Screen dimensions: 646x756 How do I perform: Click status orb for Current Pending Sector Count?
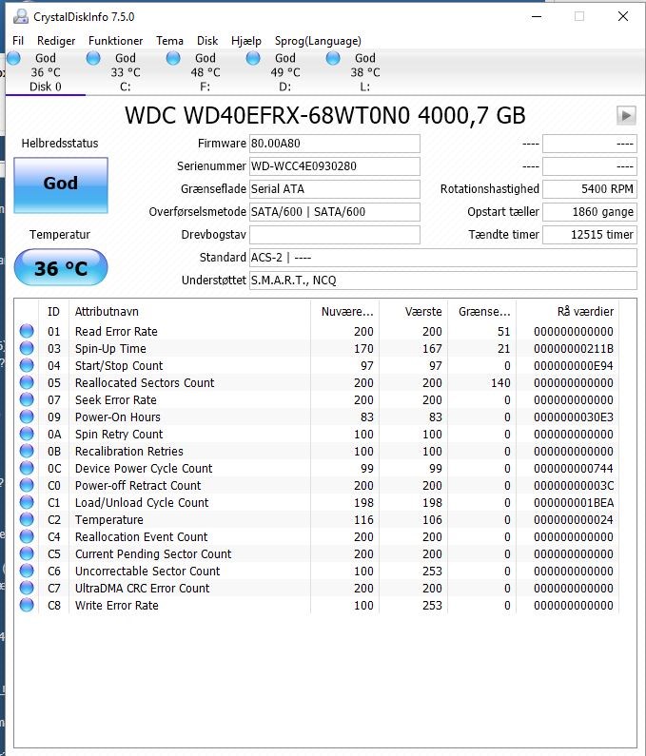pos(27,553)
